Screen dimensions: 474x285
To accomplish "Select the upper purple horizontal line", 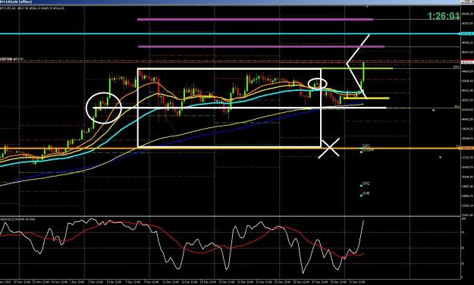I will point(255,20).
